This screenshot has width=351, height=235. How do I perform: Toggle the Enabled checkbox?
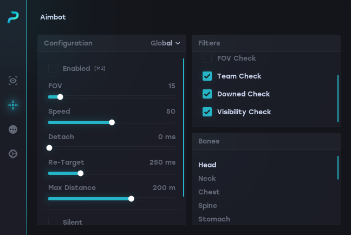pos(53,68)
